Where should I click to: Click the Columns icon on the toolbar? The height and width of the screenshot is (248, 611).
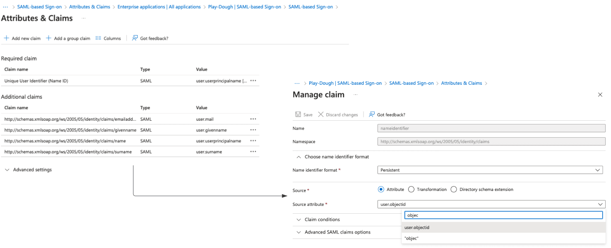(99, 38)
